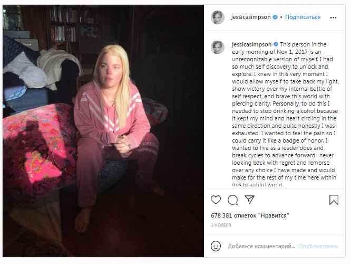Image resolution: width=351 pixels, height=264 pixels.
Task: Open jessicasimpson username in the caption
Action: pos(251,44)
